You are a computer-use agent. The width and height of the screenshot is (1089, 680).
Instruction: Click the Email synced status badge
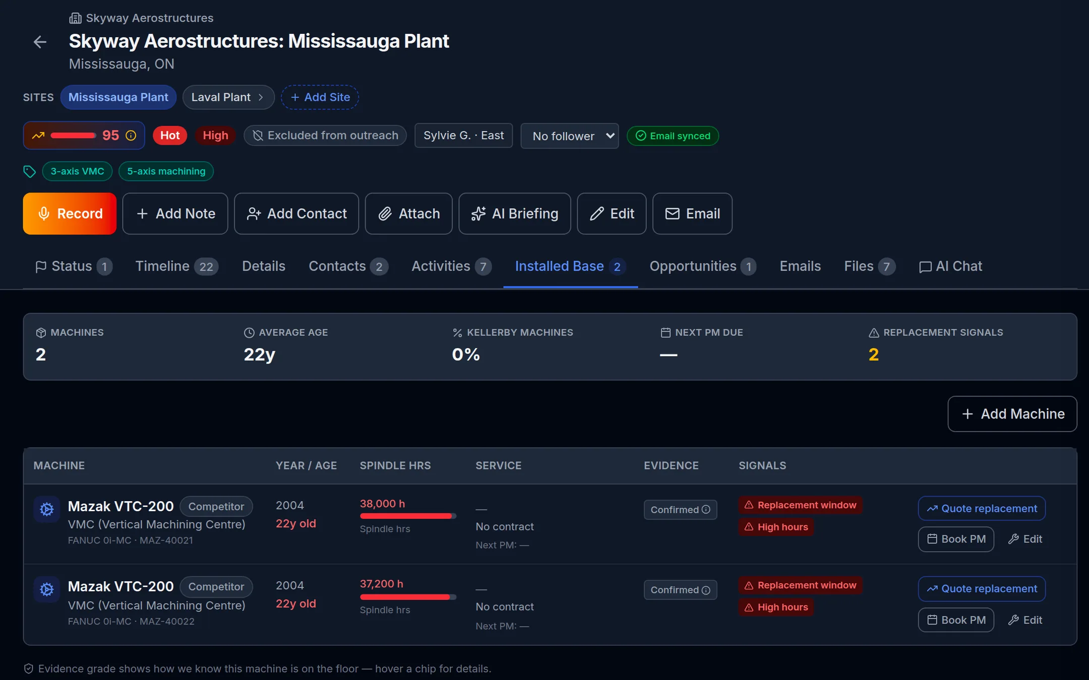point(673,136)
